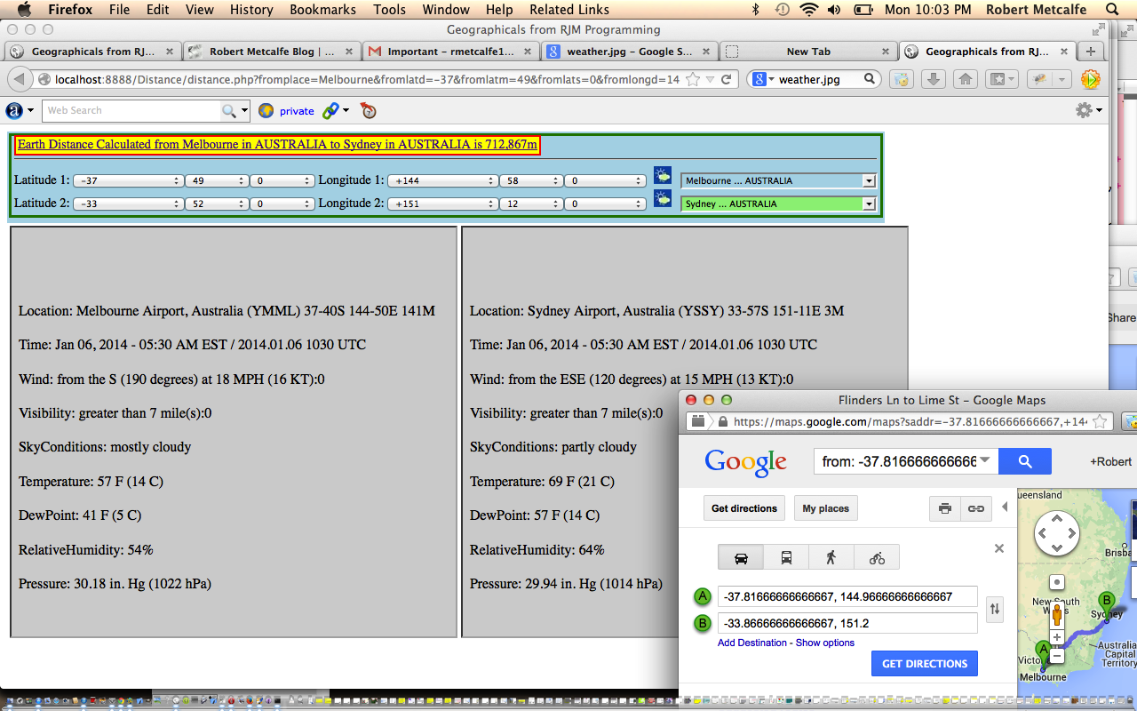
Task: Open Latitude 1 minutes dropdown showing 49
Action: 216,180
